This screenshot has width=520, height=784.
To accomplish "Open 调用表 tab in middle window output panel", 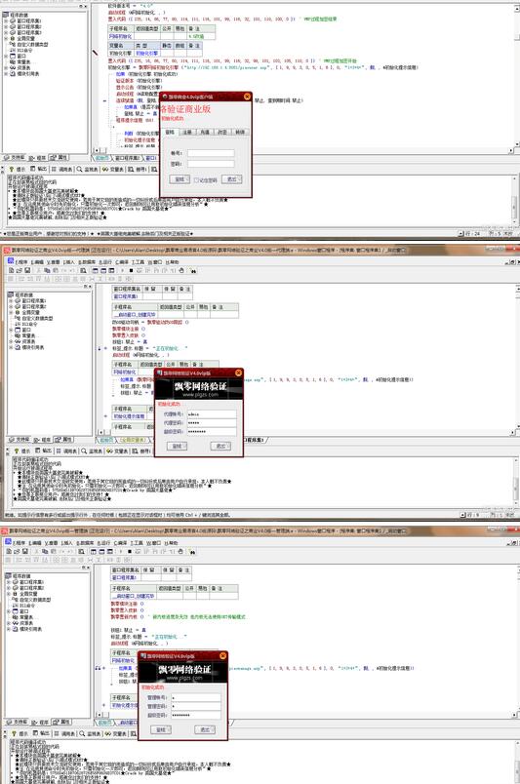I will pyautogui.click(x=65, y=451).
